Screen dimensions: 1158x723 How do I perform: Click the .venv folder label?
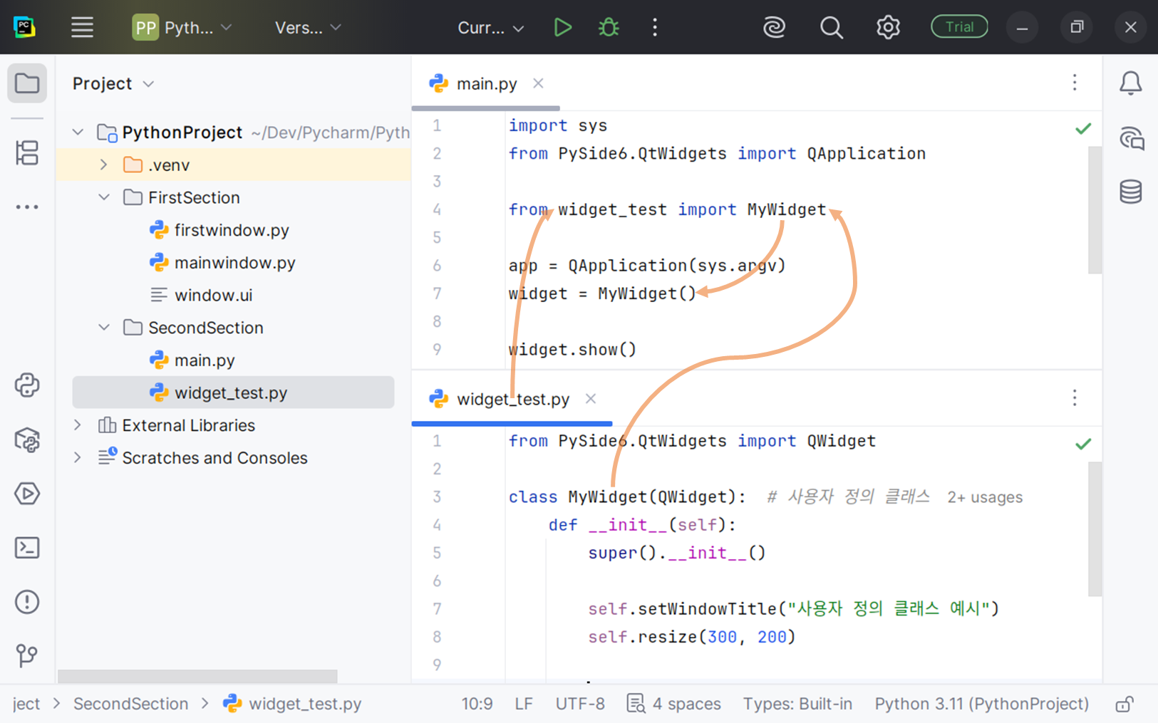(169, 165)
